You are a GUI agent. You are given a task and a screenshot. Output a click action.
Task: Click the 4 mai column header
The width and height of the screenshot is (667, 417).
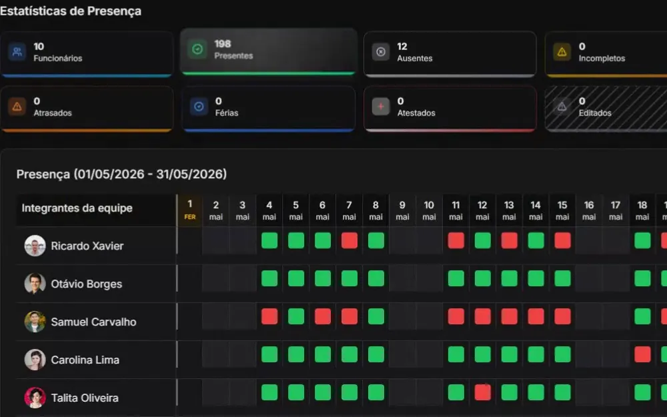269,210
